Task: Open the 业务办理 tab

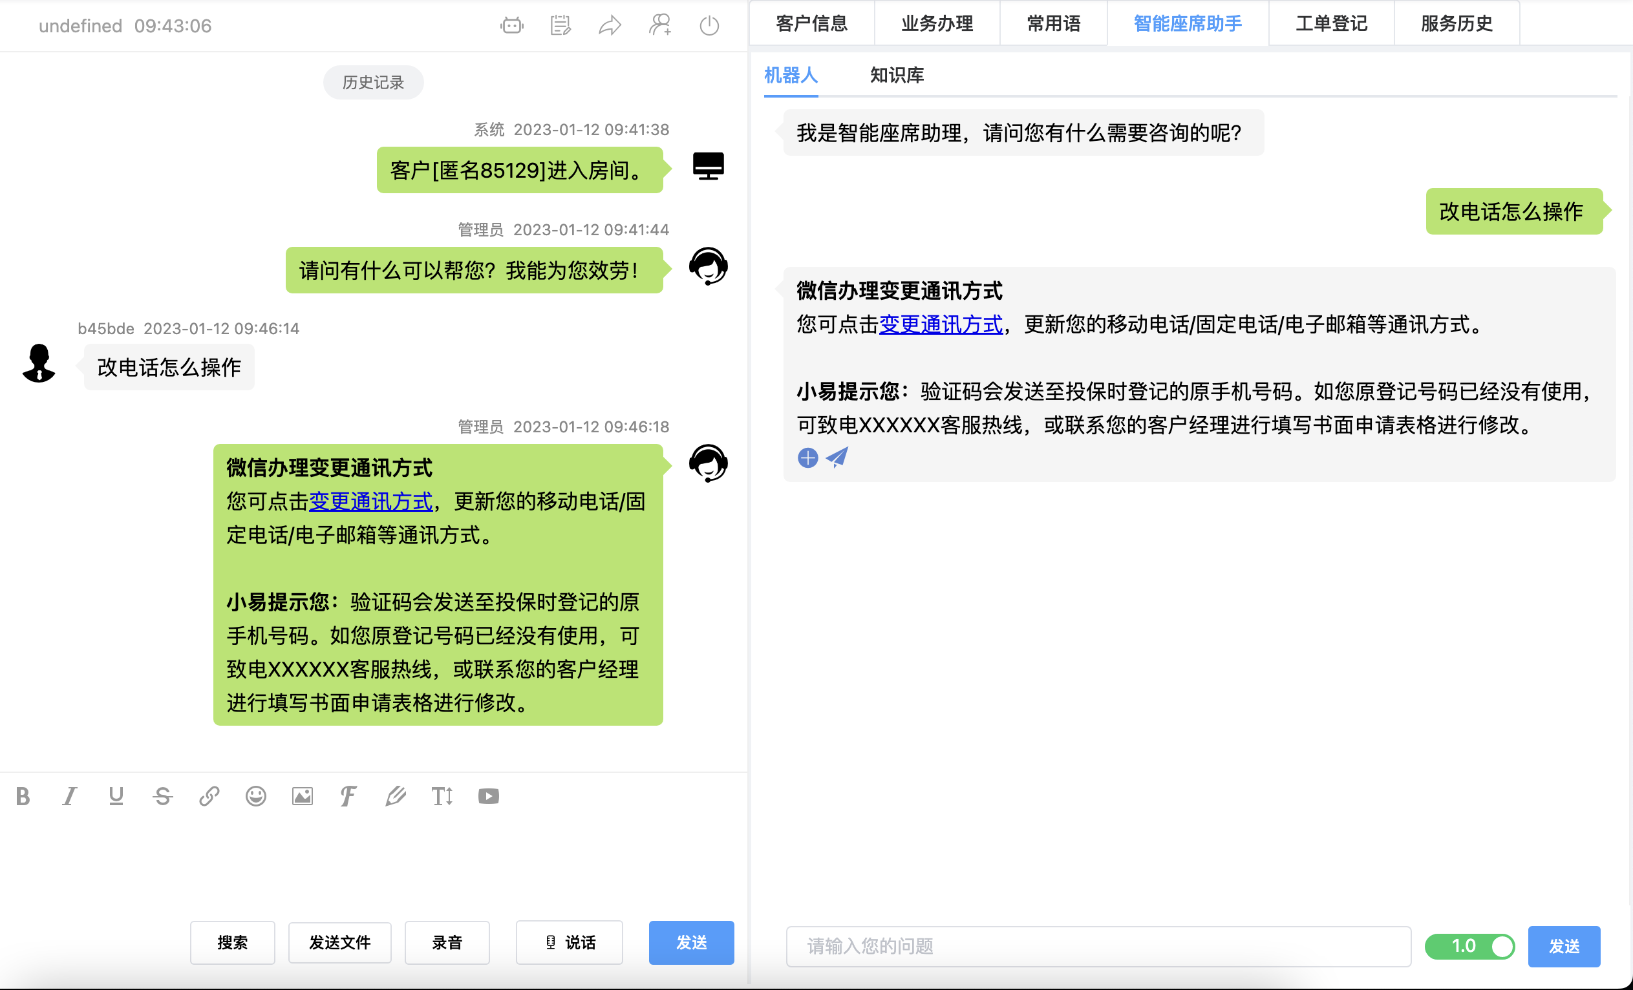Action: (x=937, y=23)
